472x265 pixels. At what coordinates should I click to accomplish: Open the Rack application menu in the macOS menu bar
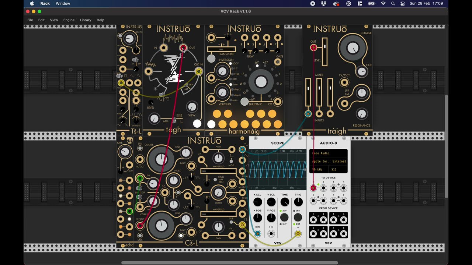tap(45, 3)
